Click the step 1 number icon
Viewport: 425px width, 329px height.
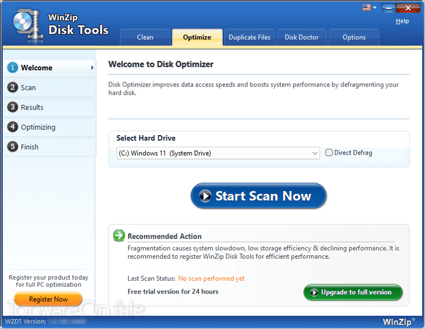point(13,68)
